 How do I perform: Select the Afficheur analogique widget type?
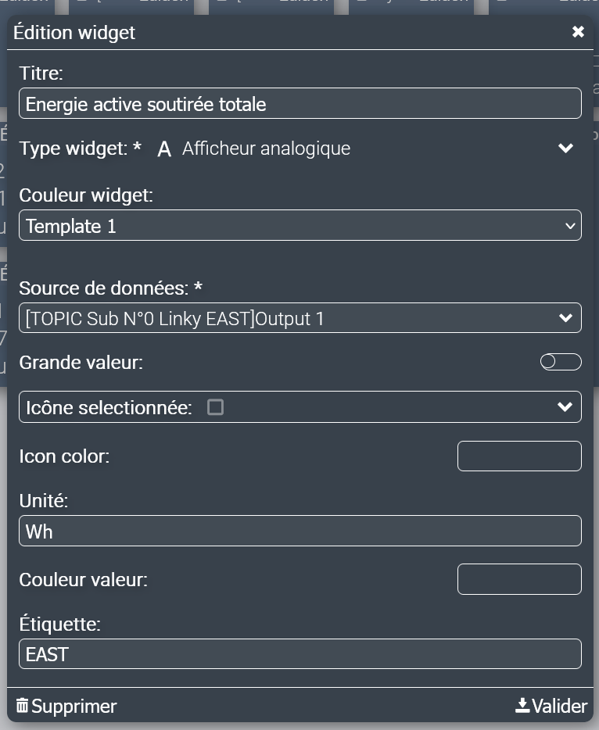click(x=266, y=149)
